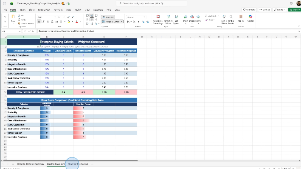Open the Merge & Center dropdown arrow
This screenshot has width=301, height=169.
coord(121,22)
